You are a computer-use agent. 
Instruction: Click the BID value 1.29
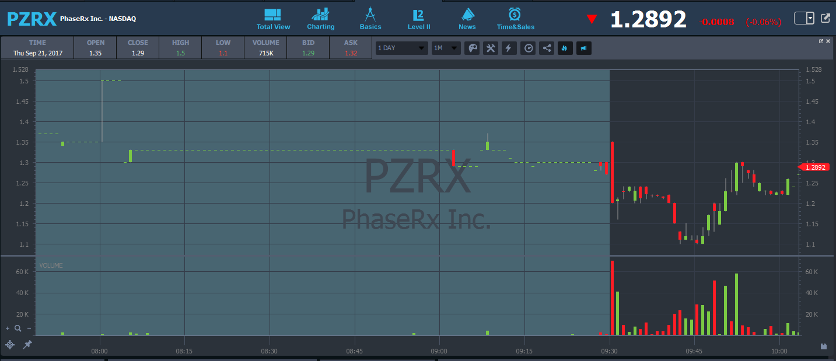point(308,53)
